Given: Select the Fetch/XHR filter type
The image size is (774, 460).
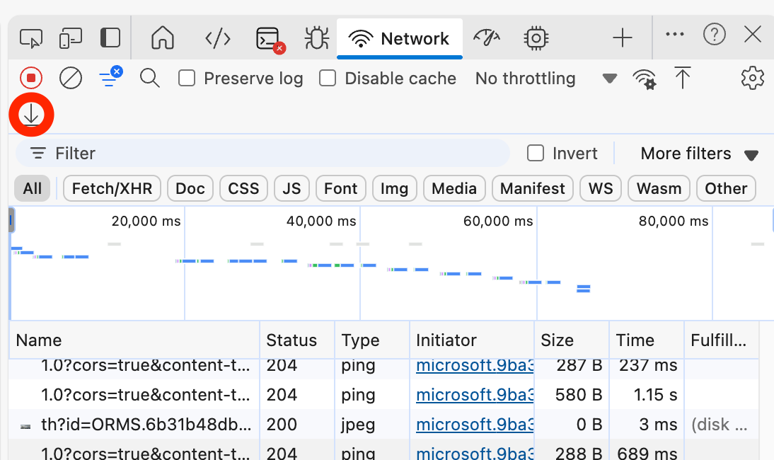Looking at the screenshot, I should (x=112, y=189).
